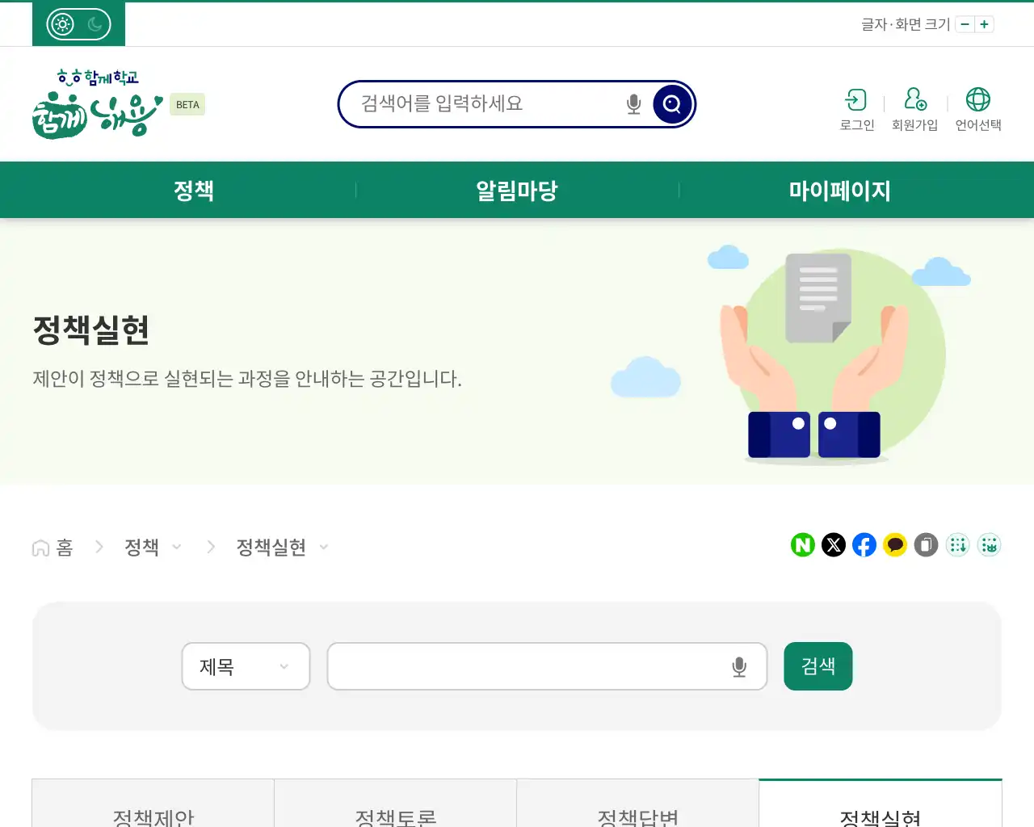Open the 알림마당 menu

tap(516, 190)
